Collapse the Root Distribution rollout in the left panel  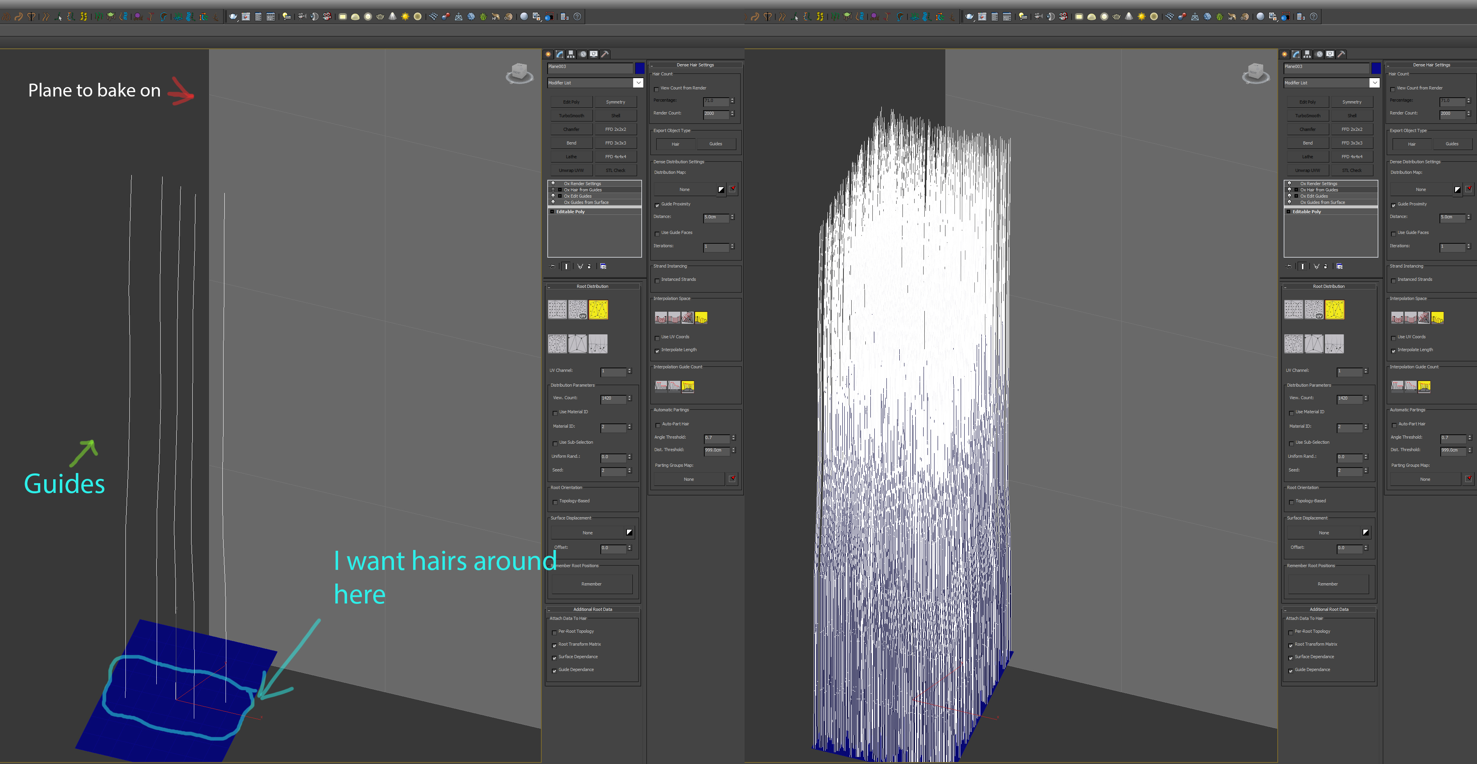pos(549,287)
